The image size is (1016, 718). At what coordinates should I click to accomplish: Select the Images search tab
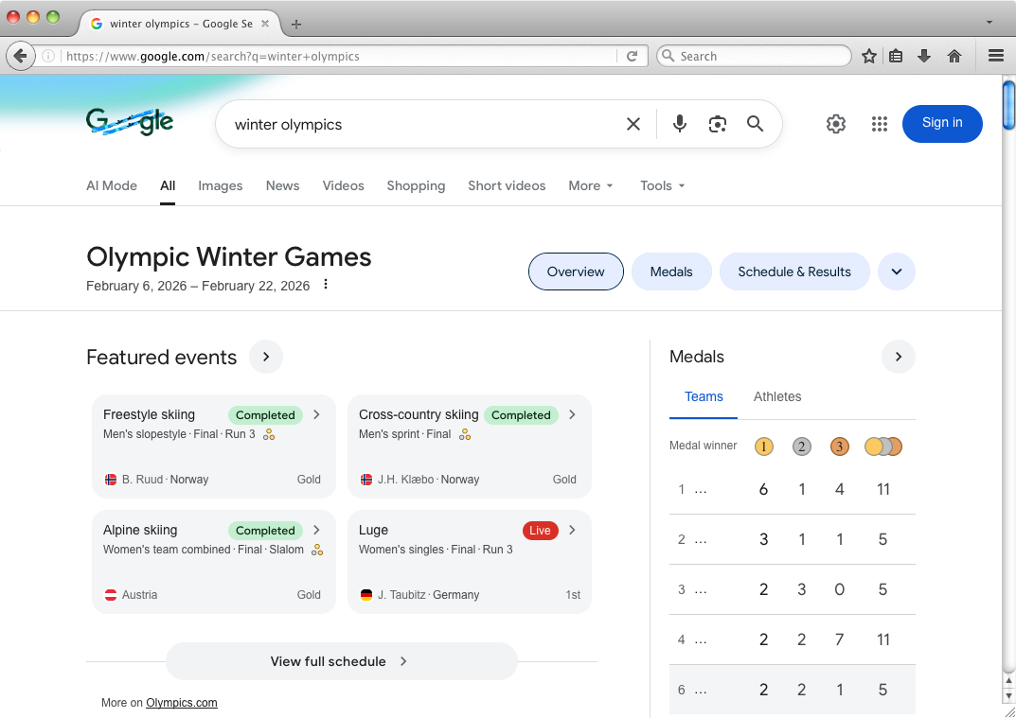point(221,185)
